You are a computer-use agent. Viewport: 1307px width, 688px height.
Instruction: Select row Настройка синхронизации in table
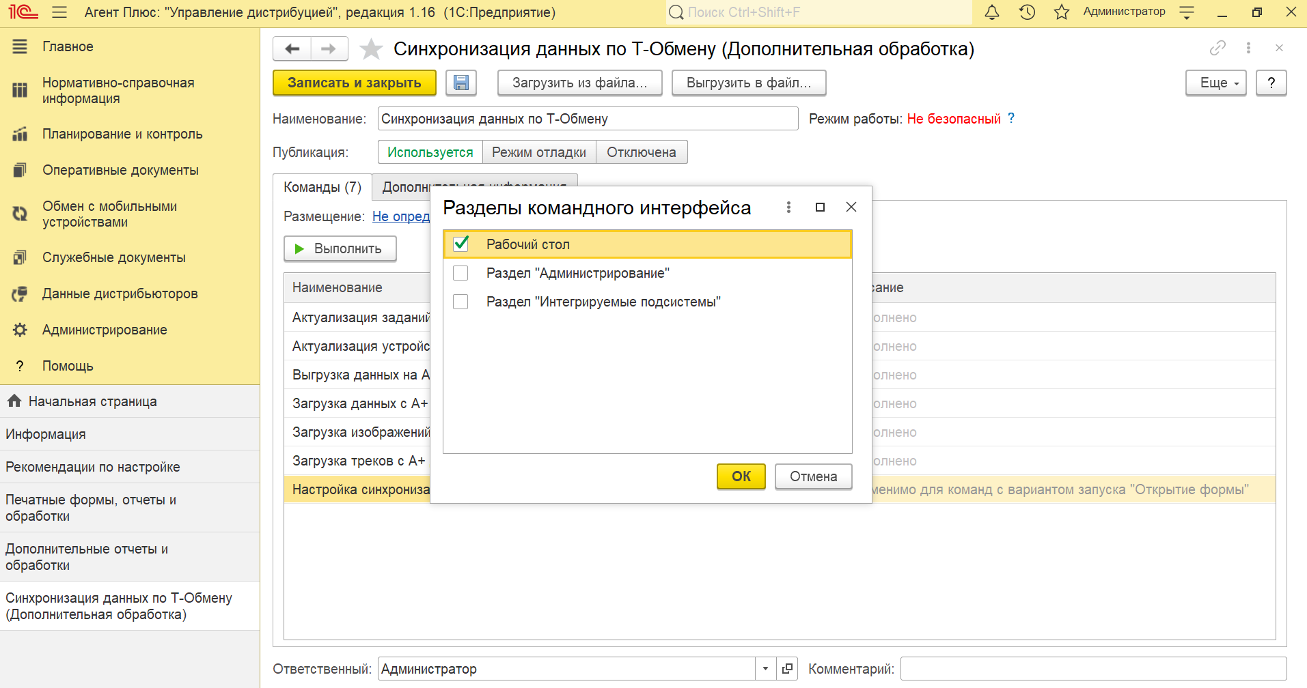[x=357, y=489]
